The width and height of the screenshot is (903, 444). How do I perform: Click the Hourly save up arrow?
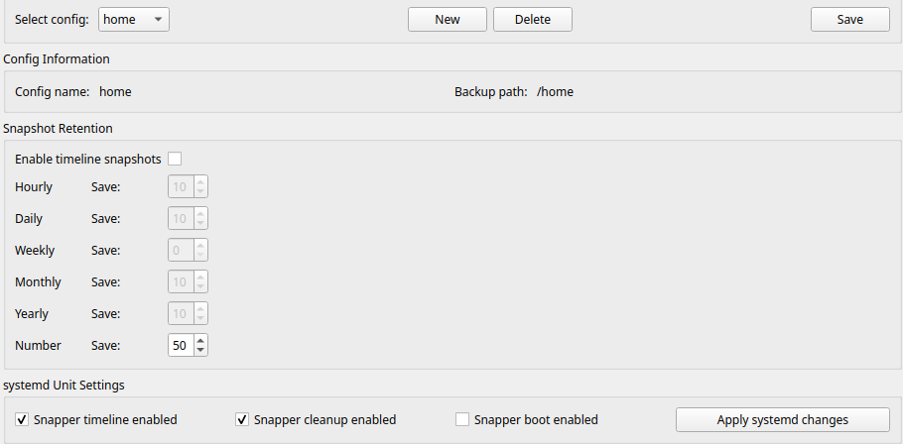[200, 181]
